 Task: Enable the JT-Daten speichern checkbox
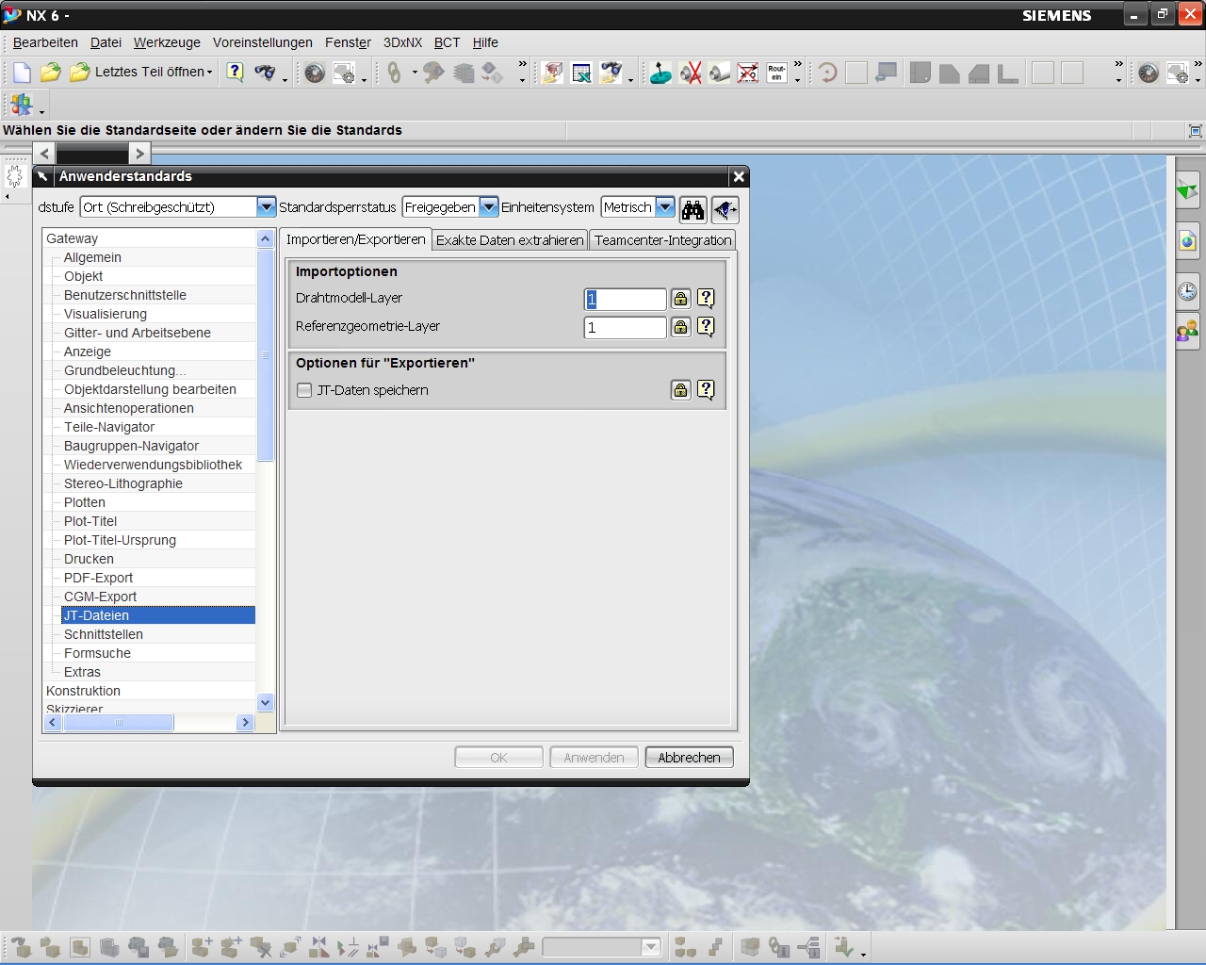coord(304,390)
